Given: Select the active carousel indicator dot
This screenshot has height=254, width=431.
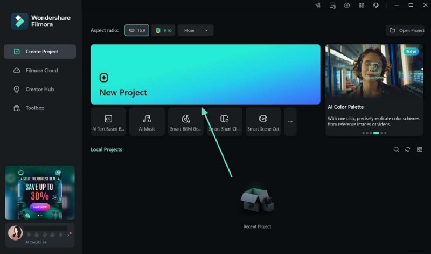Looking at the screenshot, I should 376,133.
